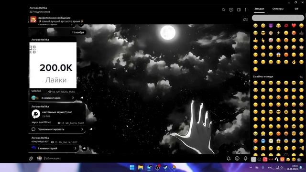Insert the red heart emoji

coord(294,25)
